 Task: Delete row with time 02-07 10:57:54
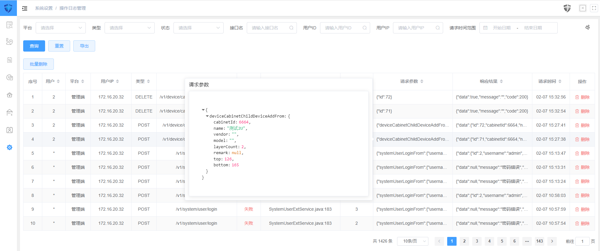pos(582,223)
